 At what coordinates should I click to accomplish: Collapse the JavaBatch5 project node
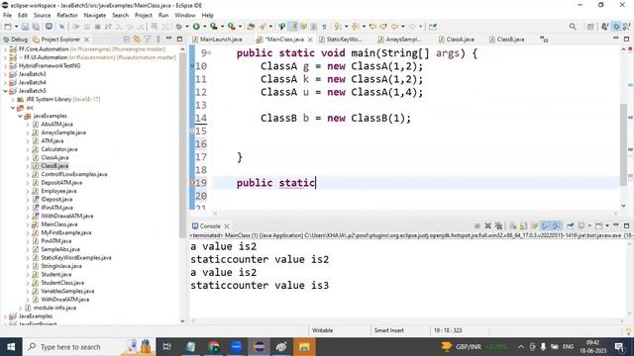pos(5,91)
